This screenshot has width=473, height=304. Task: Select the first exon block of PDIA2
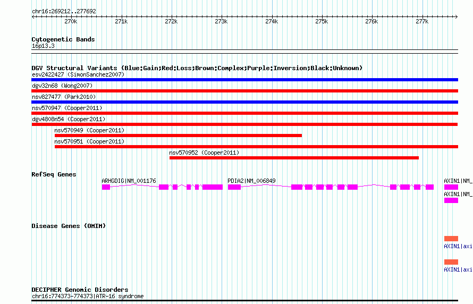point(234,187)
